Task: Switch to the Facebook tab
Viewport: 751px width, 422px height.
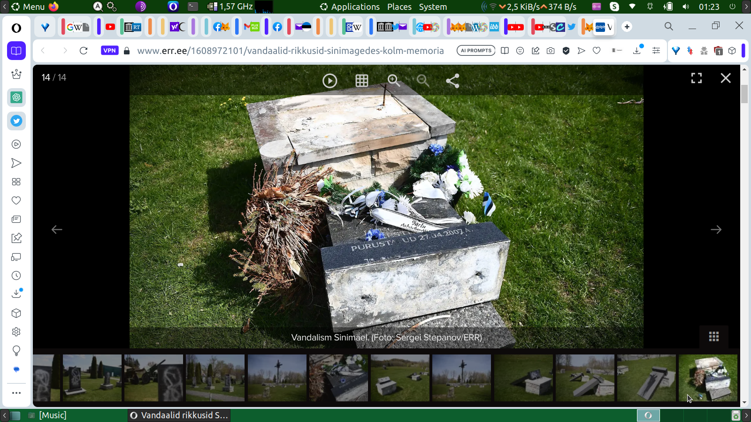Action: (x=277, y=27)
